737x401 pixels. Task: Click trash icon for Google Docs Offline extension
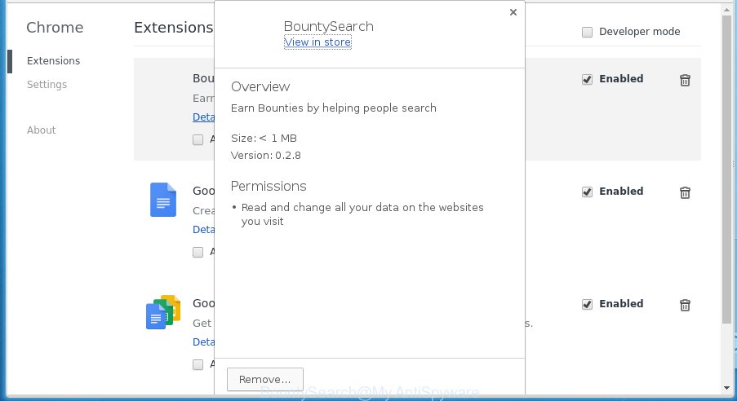click(685, 305)
